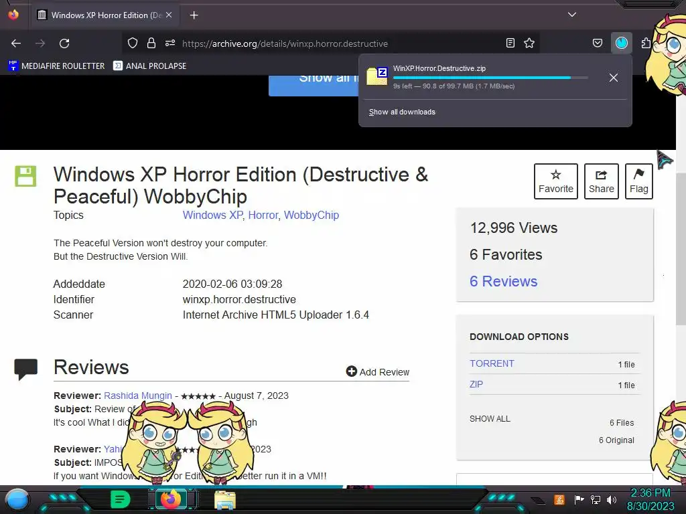Open the WobbyChip topic link
The image size is (686, 514).
click(x=312, y=215)
